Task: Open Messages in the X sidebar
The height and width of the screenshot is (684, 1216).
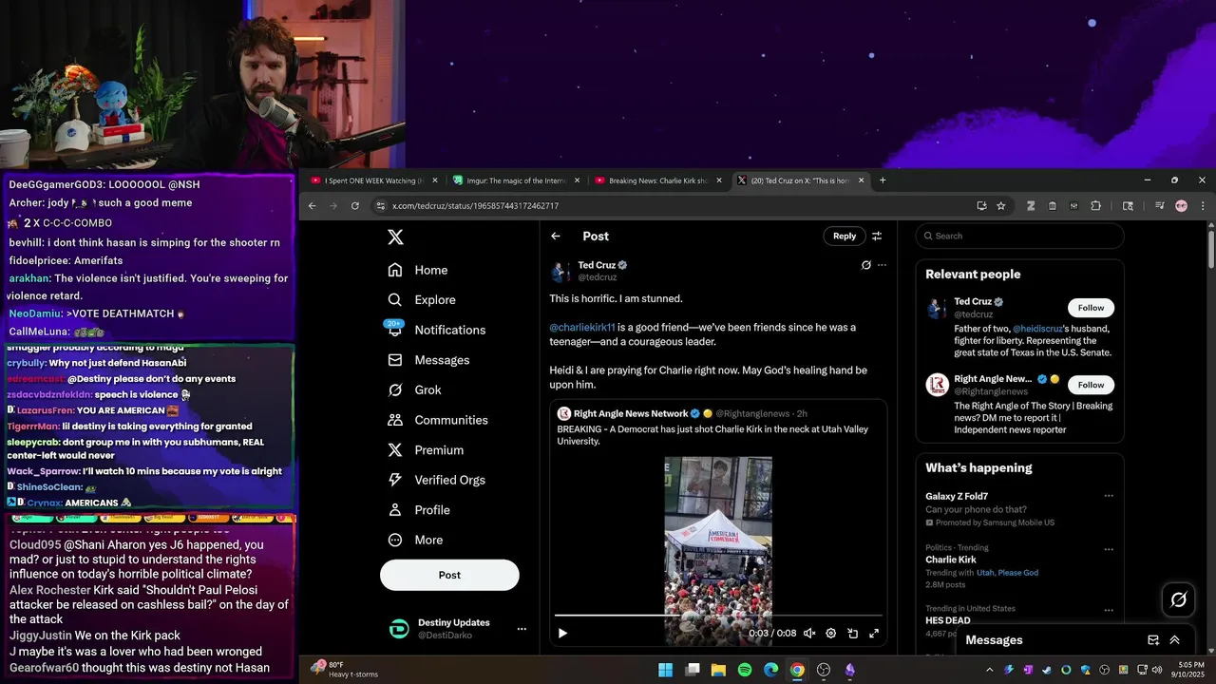Action: (429, 360)
